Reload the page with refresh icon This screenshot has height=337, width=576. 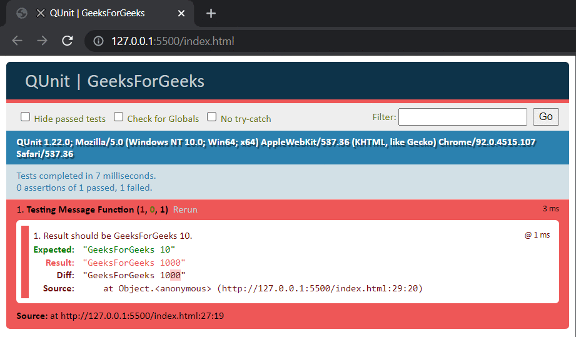68,41
